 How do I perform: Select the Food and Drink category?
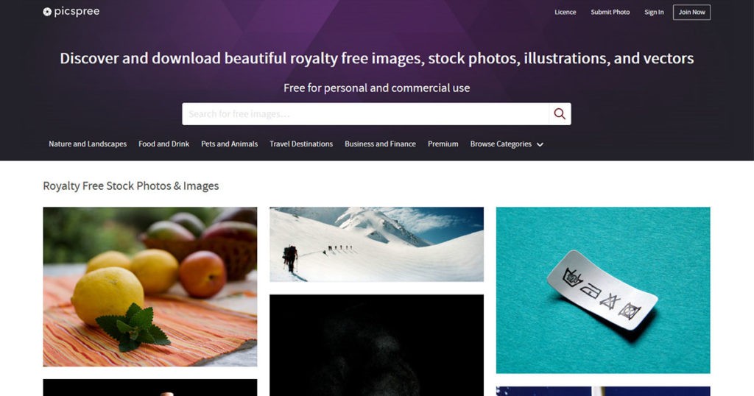point(164,144)
